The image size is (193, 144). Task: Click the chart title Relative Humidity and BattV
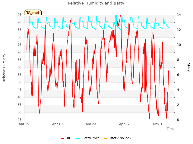(96, 3)
